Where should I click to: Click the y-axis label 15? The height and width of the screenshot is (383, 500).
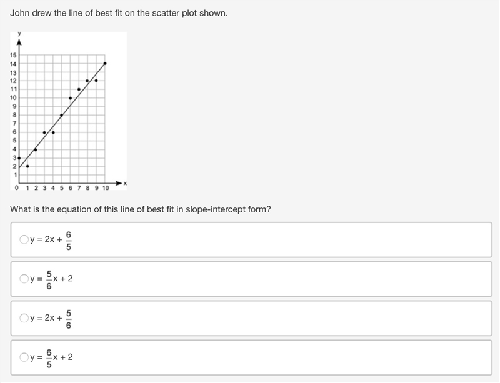click(13, 55)
